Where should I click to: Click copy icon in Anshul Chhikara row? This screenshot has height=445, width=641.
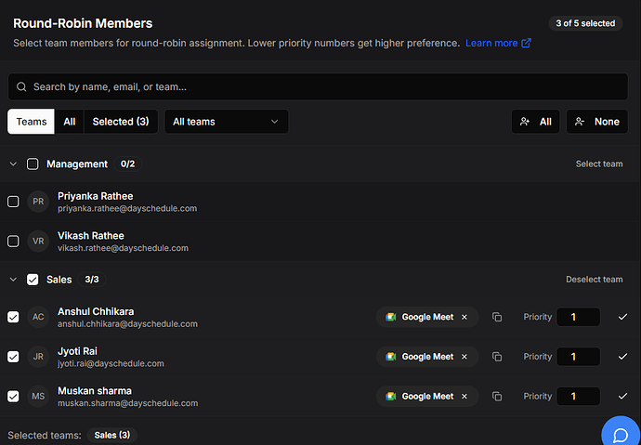[x=497, y=317]
